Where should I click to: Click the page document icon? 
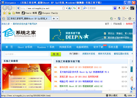tap(123, 19)
